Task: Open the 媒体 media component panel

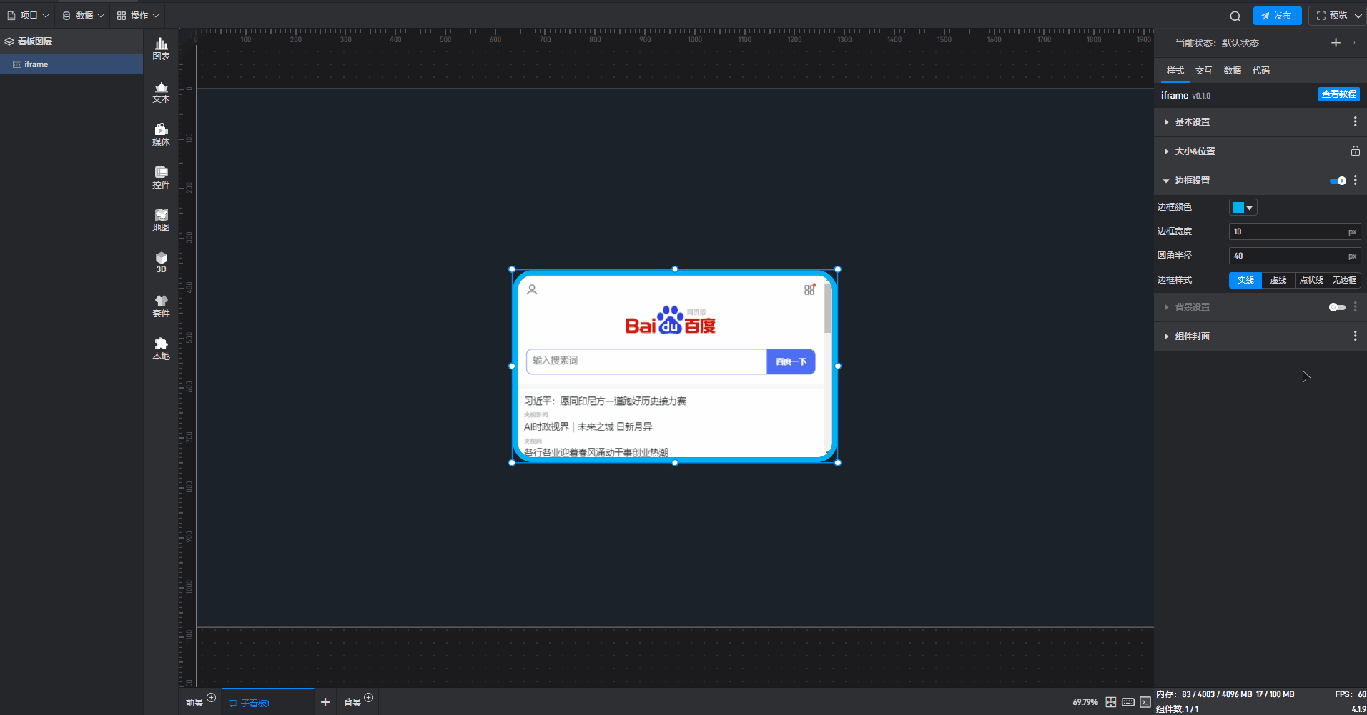Action: 161,134
